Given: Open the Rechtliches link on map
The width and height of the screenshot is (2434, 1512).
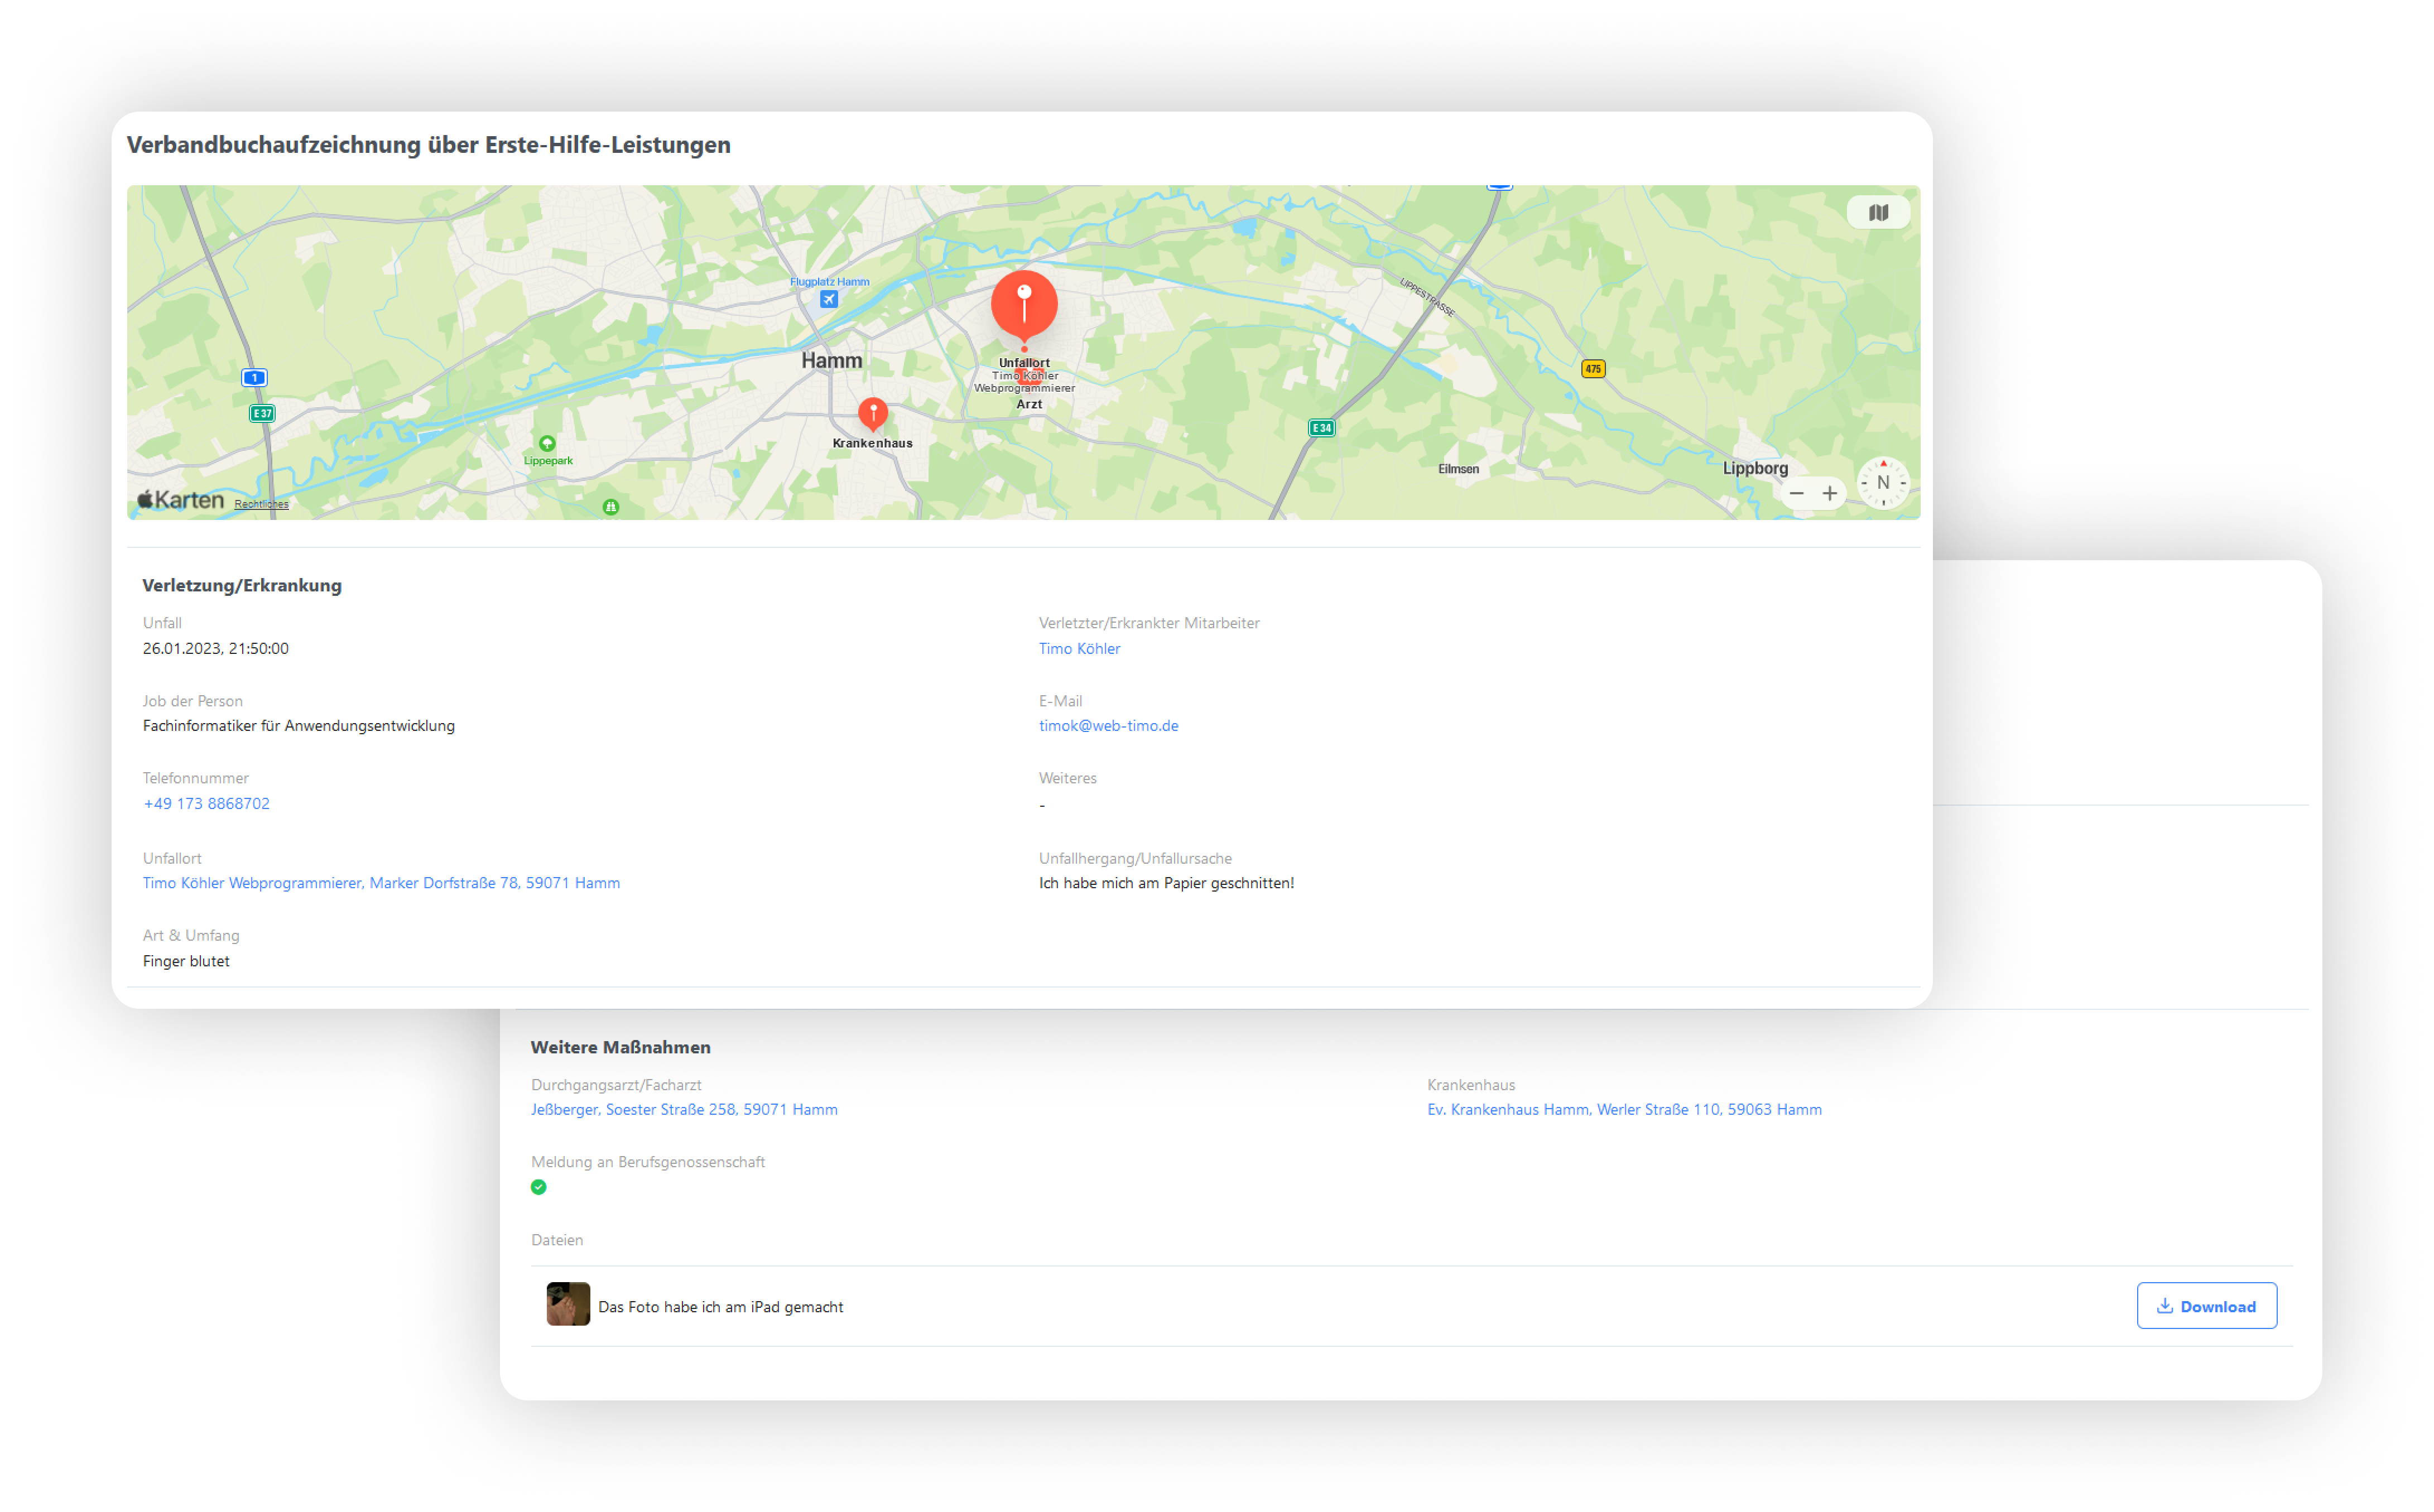Looking at the screenshot, I should pos(261,504).
